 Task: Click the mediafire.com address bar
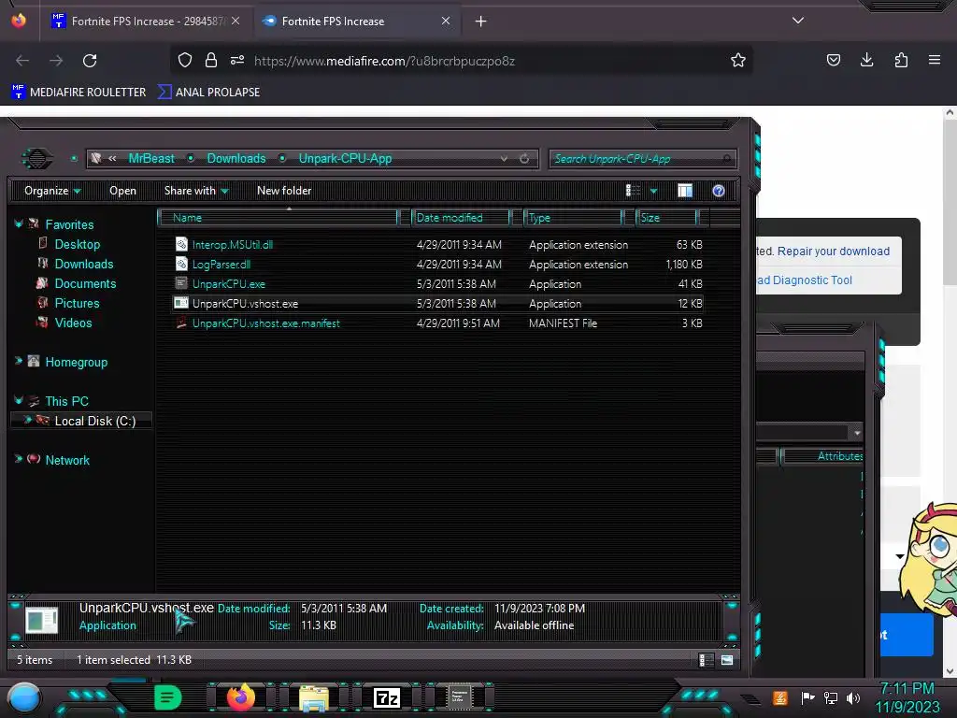tap(461, 61)
